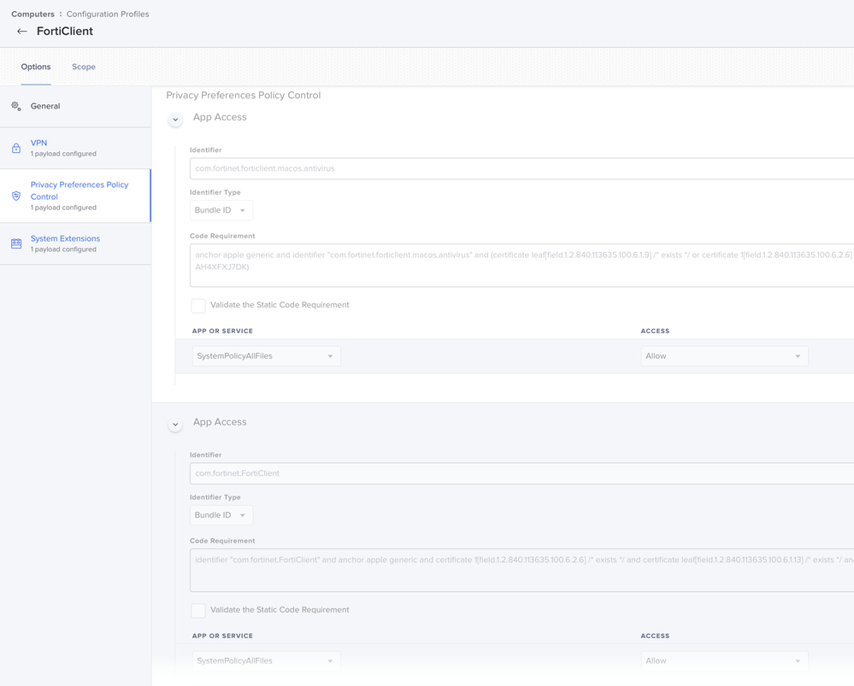The height and width of the screenshot is (686, 854).
Task: Click the Privacy Preferences shield icon
Action: coord(16,196)
